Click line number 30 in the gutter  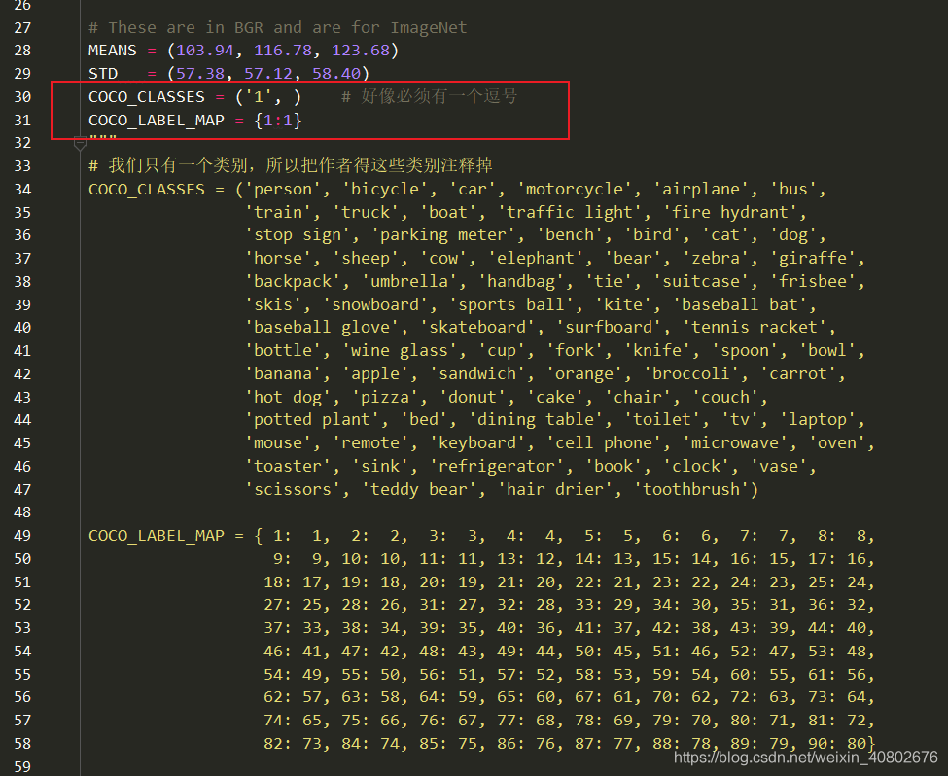[x=22, y=97]
